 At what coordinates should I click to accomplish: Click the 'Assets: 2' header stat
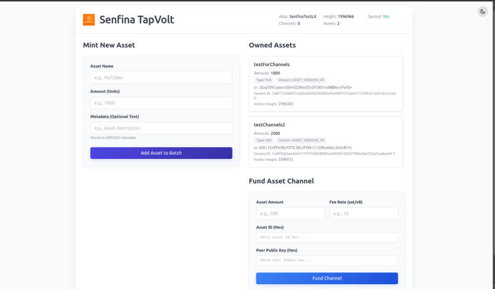pos(331,23)
